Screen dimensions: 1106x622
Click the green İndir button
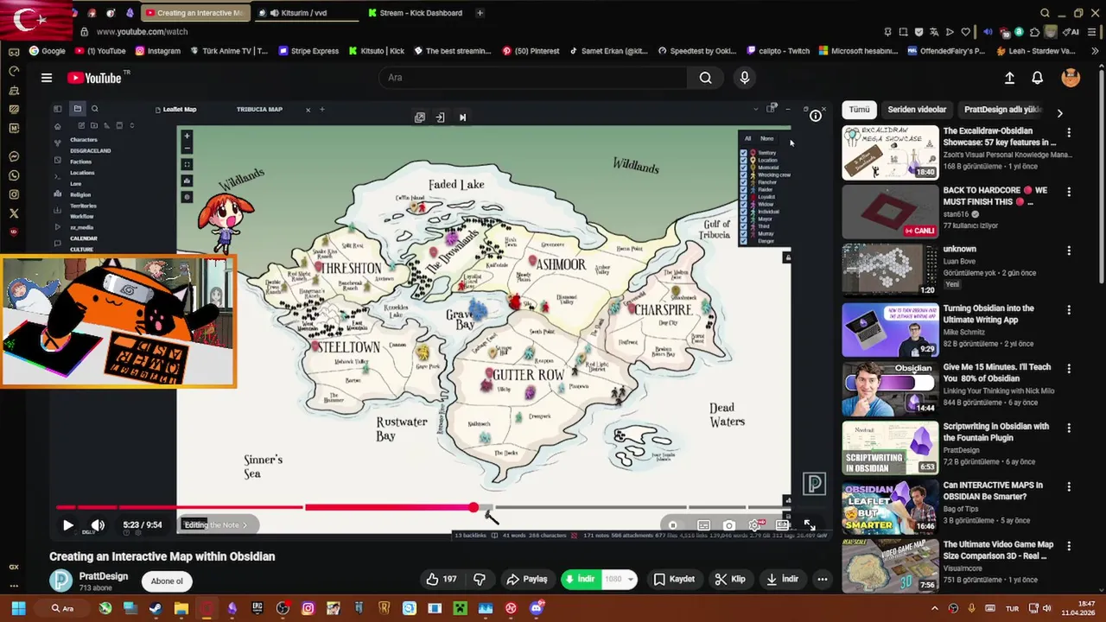click(x=581, y=579)
